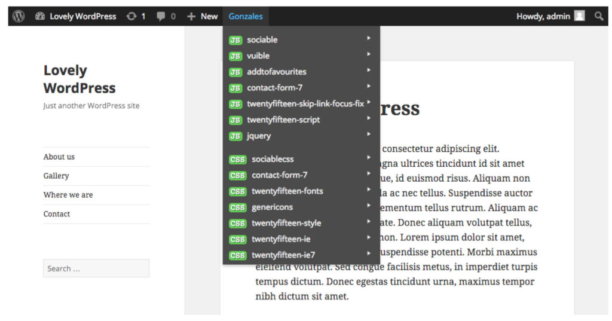Expand the vuible submenu arrow
The width and height of the screenshot is (612, 321).
click(369, 54)
